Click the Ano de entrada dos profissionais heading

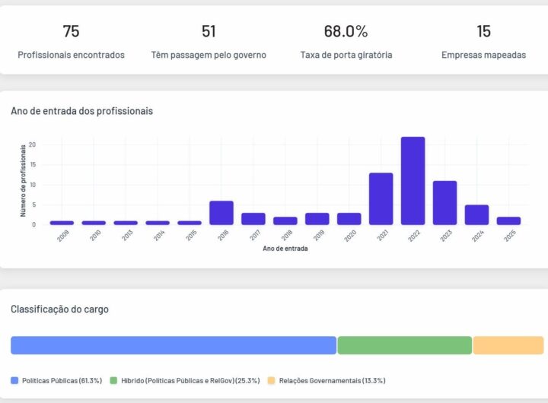click(x=81, y=111)
